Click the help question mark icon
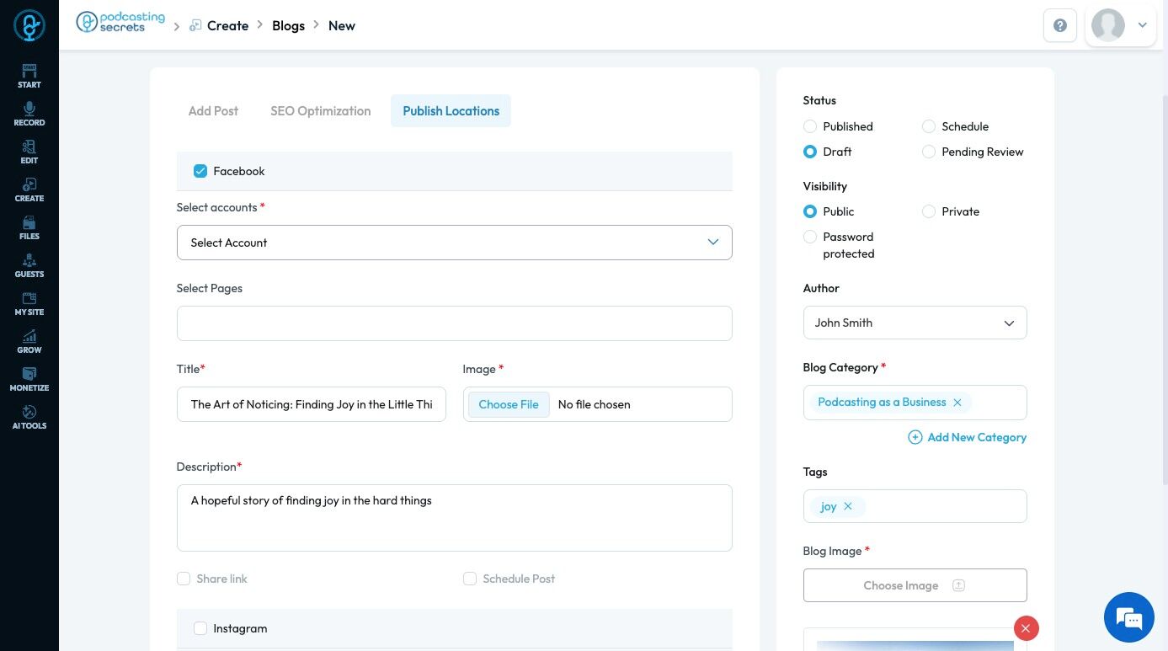Screen dimensions: 1168x651 1060,25
